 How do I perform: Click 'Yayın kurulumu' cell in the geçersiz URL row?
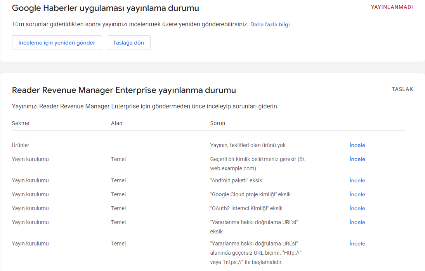click(30, 244)
